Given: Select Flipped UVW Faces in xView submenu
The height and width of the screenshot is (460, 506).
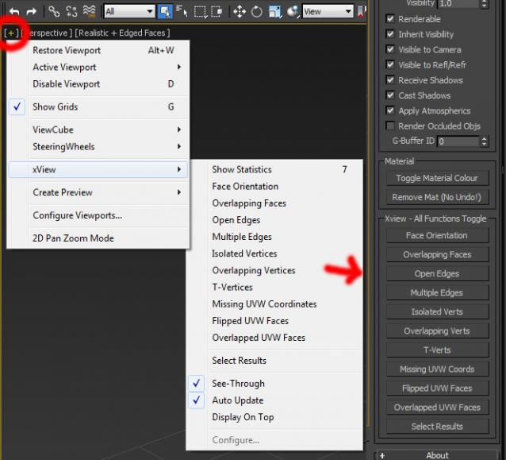Looking at the screenshot, I should pos(274,321).
